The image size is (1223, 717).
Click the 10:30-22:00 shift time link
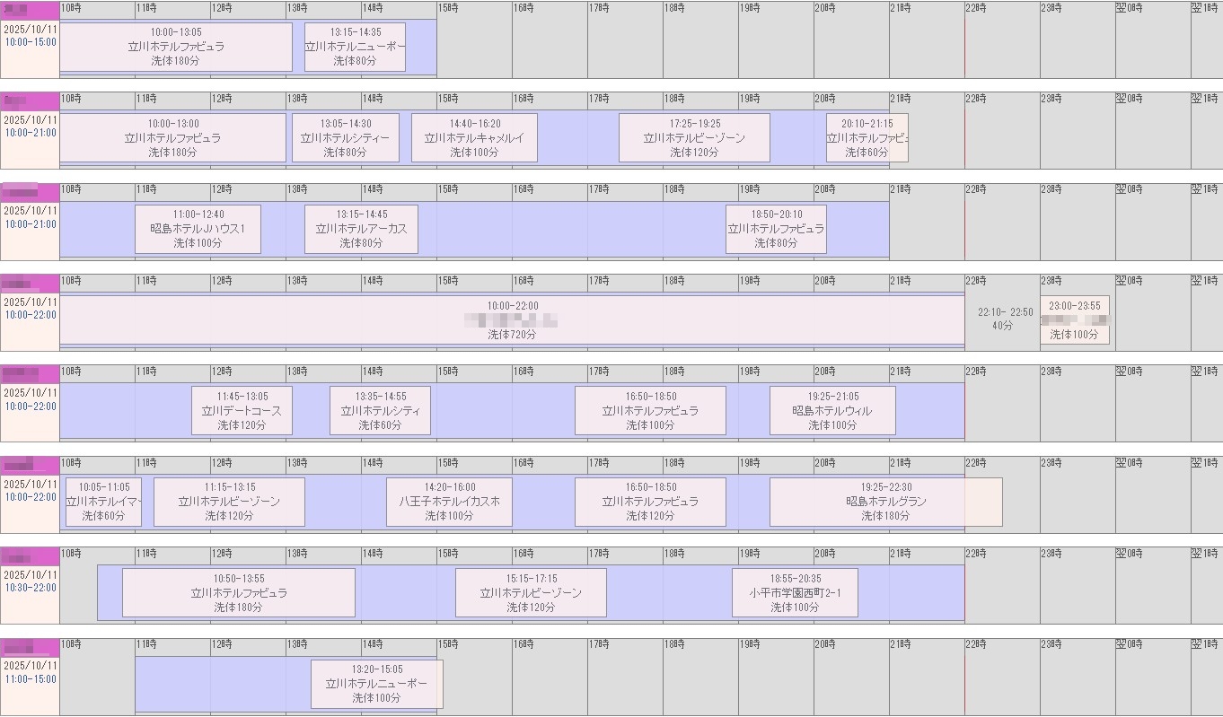[x=31, y=588]
